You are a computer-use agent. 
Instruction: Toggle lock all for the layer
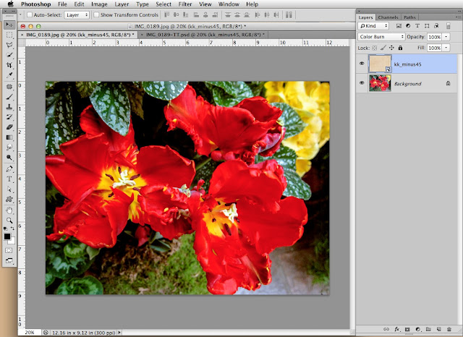(x=400, y=48)
